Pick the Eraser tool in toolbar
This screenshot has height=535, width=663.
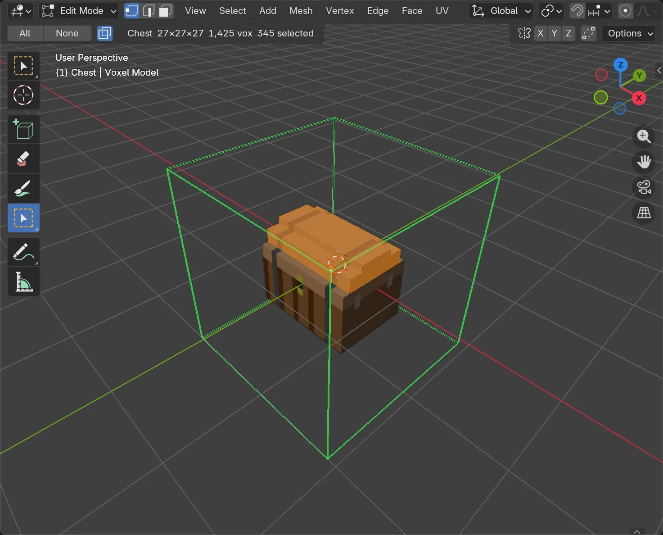pos(23,159)
